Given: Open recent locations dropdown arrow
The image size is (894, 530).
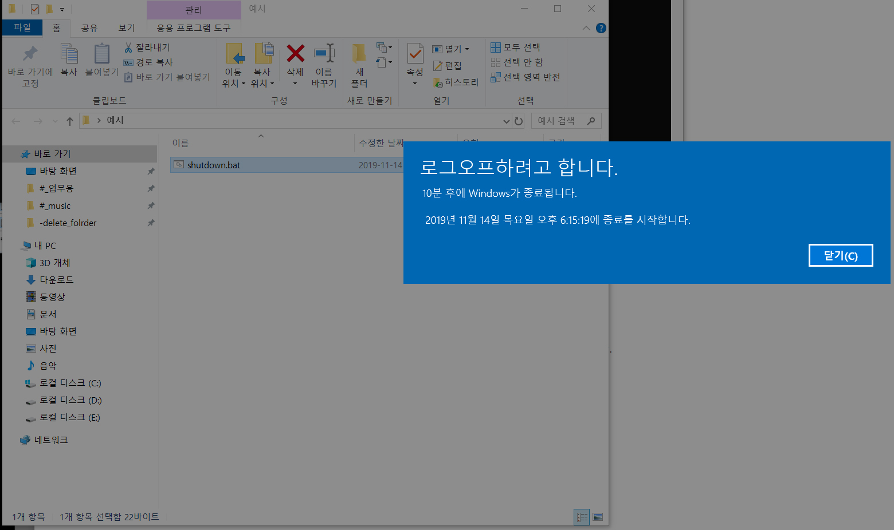Looking at the screenshot, I should [x=55, y=121].
